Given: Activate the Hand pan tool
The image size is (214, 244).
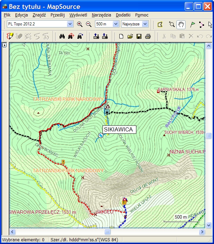Looking at the screenshot, I should (181, 24).
